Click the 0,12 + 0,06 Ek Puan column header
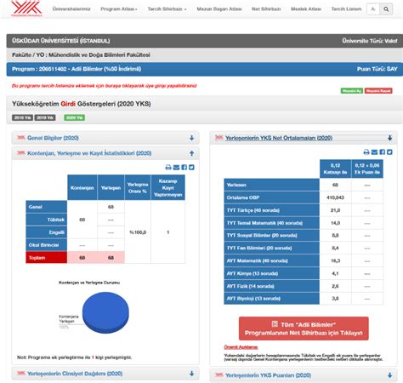403x383 pixels. point(367,169)
